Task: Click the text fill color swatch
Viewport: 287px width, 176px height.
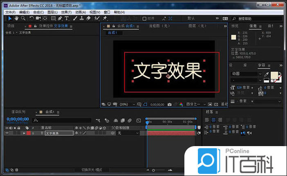Action: pos(275,75)
